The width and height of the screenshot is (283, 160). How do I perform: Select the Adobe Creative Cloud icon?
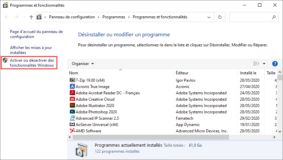point(72,99)
